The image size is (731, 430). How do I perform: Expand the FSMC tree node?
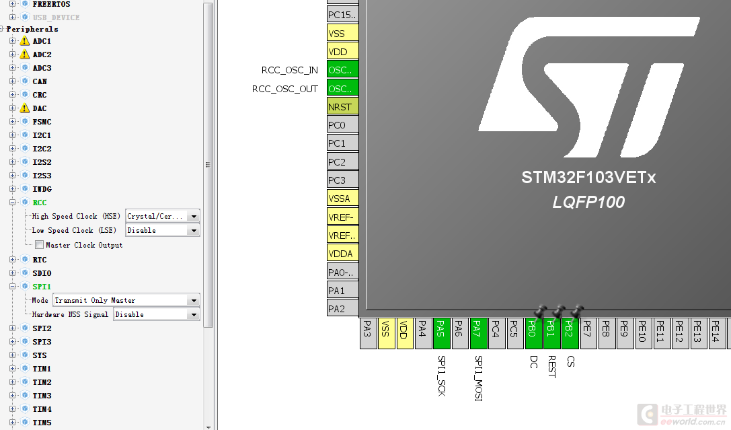pos(13,122)
